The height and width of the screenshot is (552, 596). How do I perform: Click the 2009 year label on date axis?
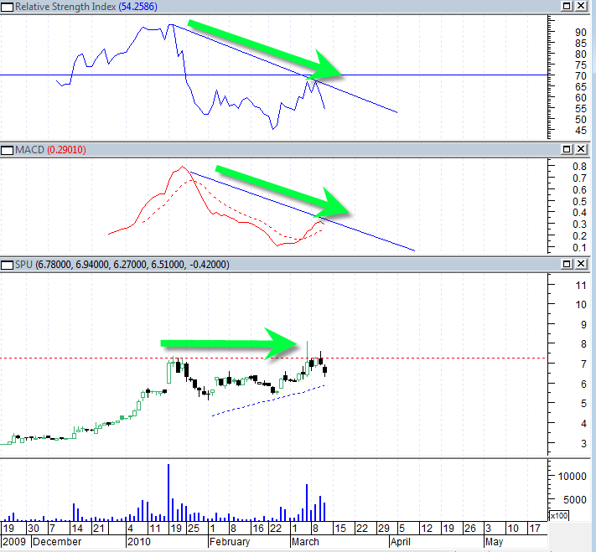(x=14, y=542)
